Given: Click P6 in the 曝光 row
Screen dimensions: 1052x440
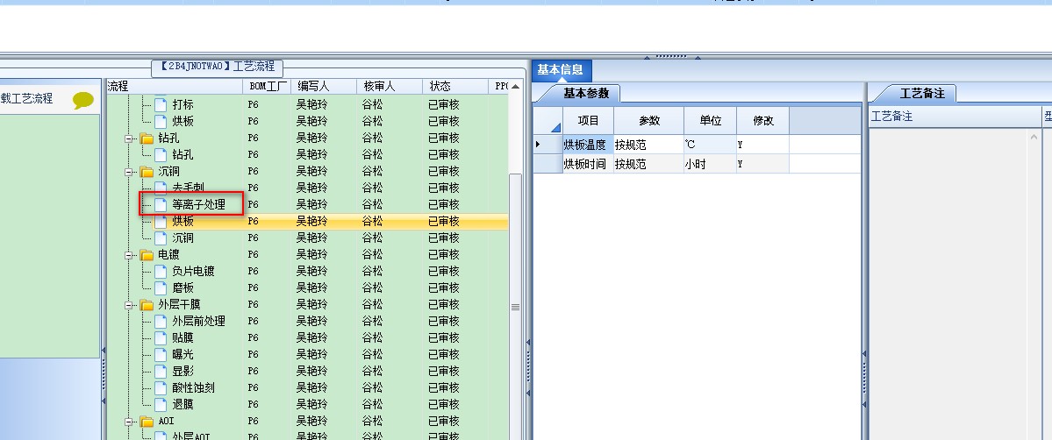Looking at the screenshot, I should point(253,354).
